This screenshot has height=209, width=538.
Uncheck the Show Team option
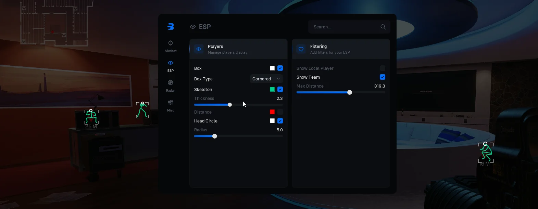(x=383, y=77)
